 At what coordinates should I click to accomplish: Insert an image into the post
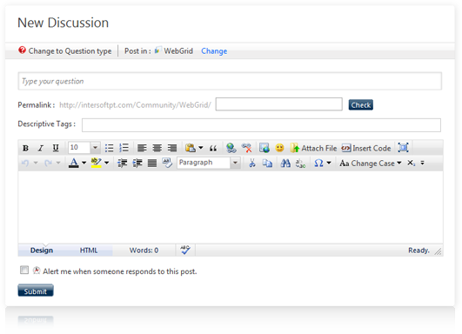pos(264,148)
